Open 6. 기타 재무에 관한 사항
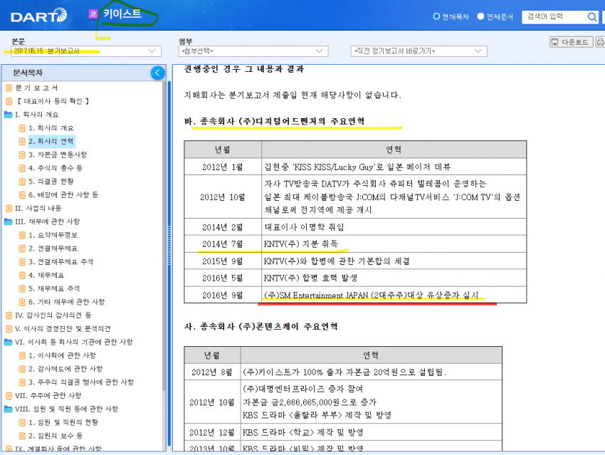This screenshot has width=605, height=455. tap(67, 302)
